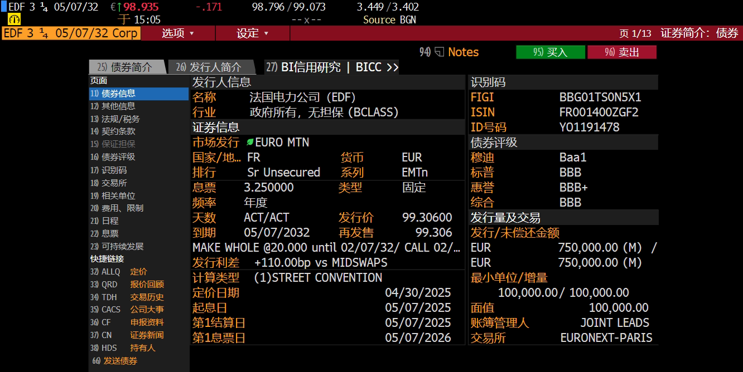Image resolution: width=743 pixels, height=372 pixels.
Task: Click the green leaf icon beside EURO MTN
Action: tap(250, 143)
